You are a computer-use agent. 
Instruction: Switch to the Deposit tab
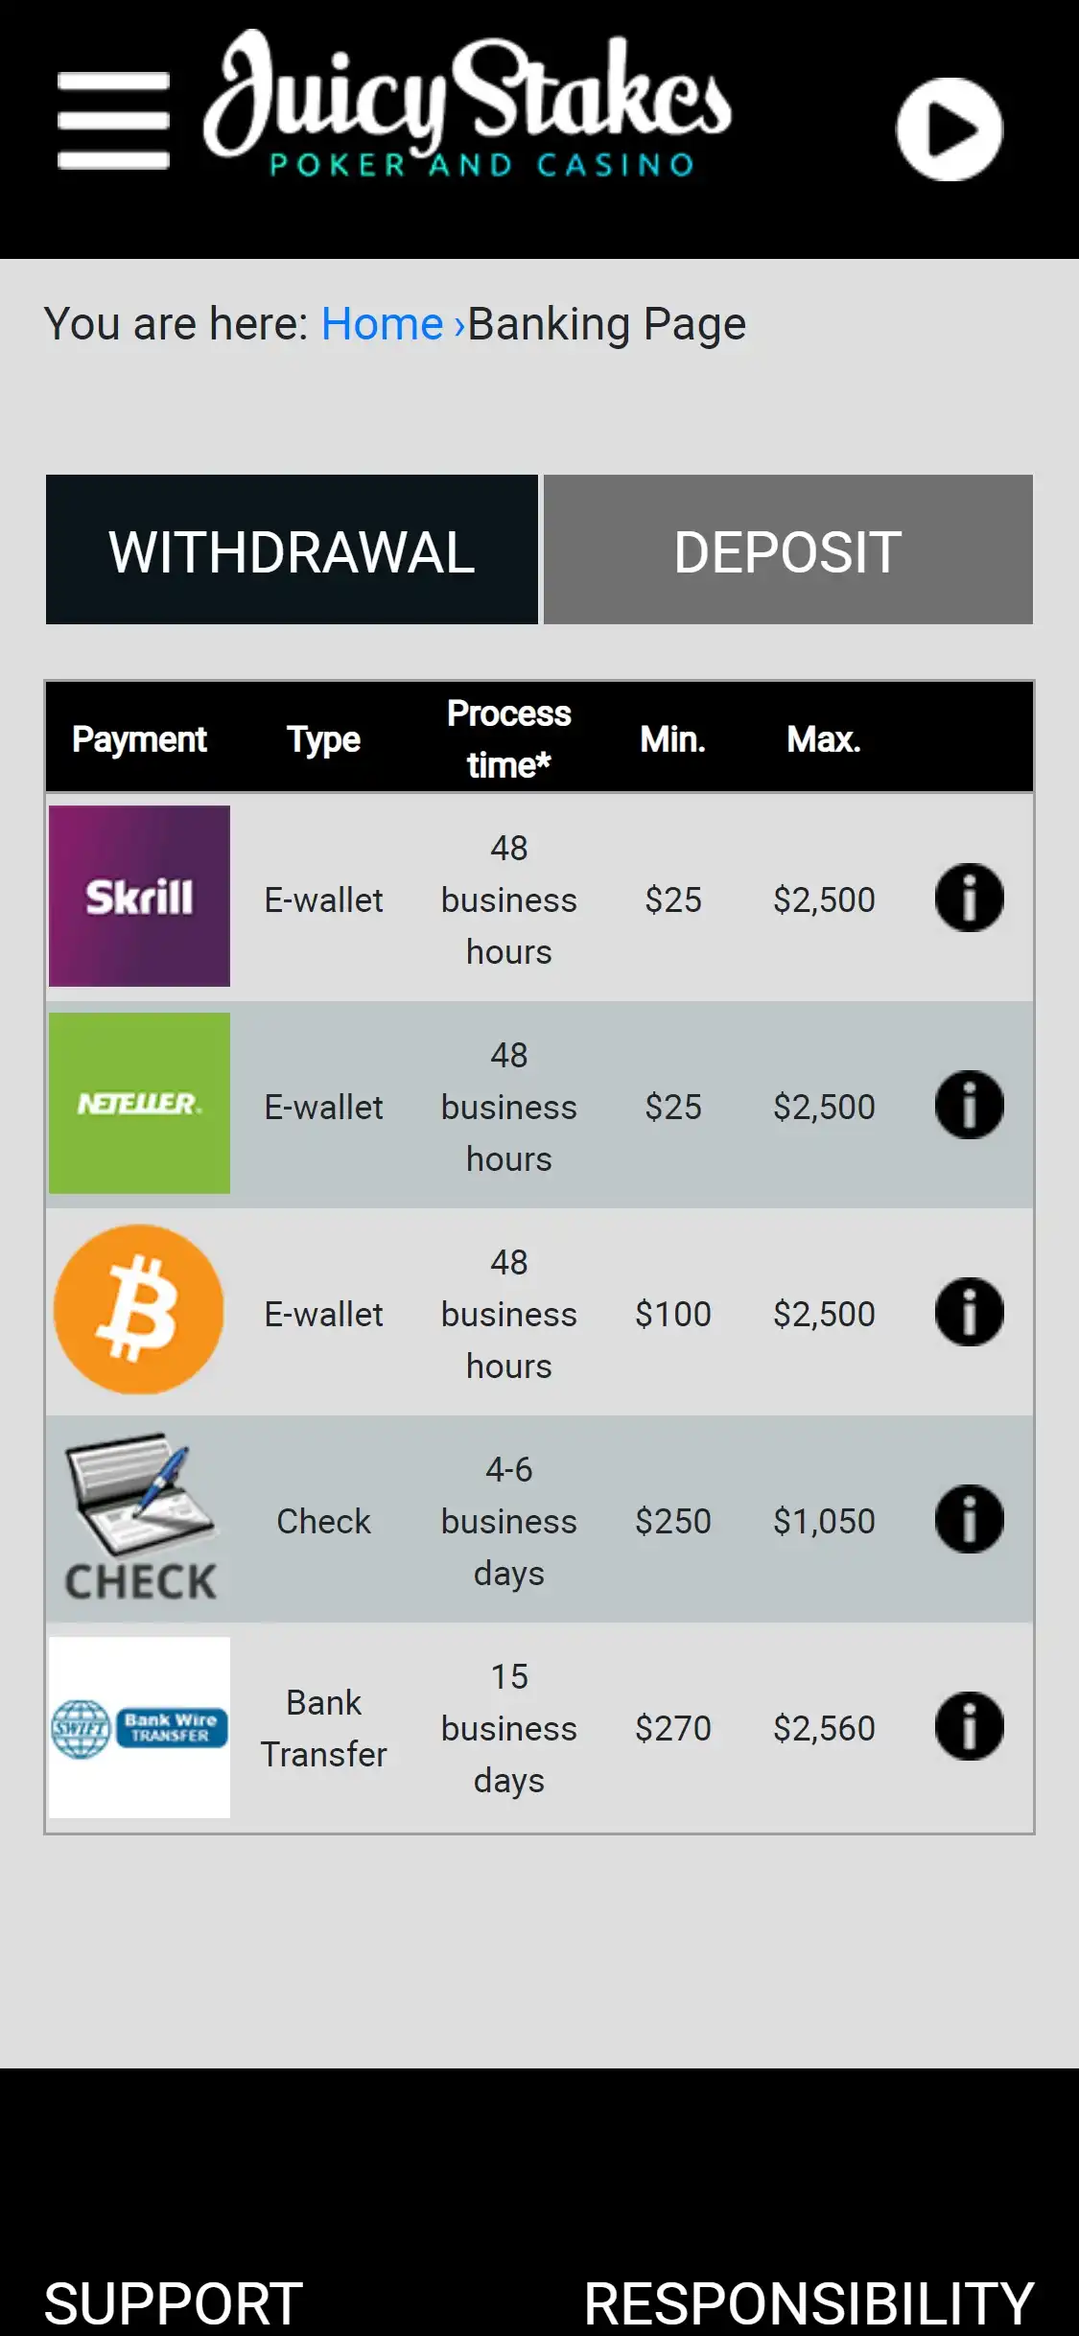point(787,550)
